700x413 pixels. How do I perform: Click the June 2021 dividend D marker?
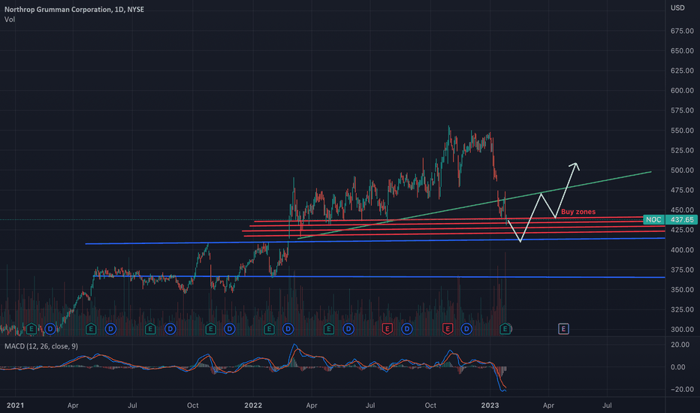click(110, 329)
